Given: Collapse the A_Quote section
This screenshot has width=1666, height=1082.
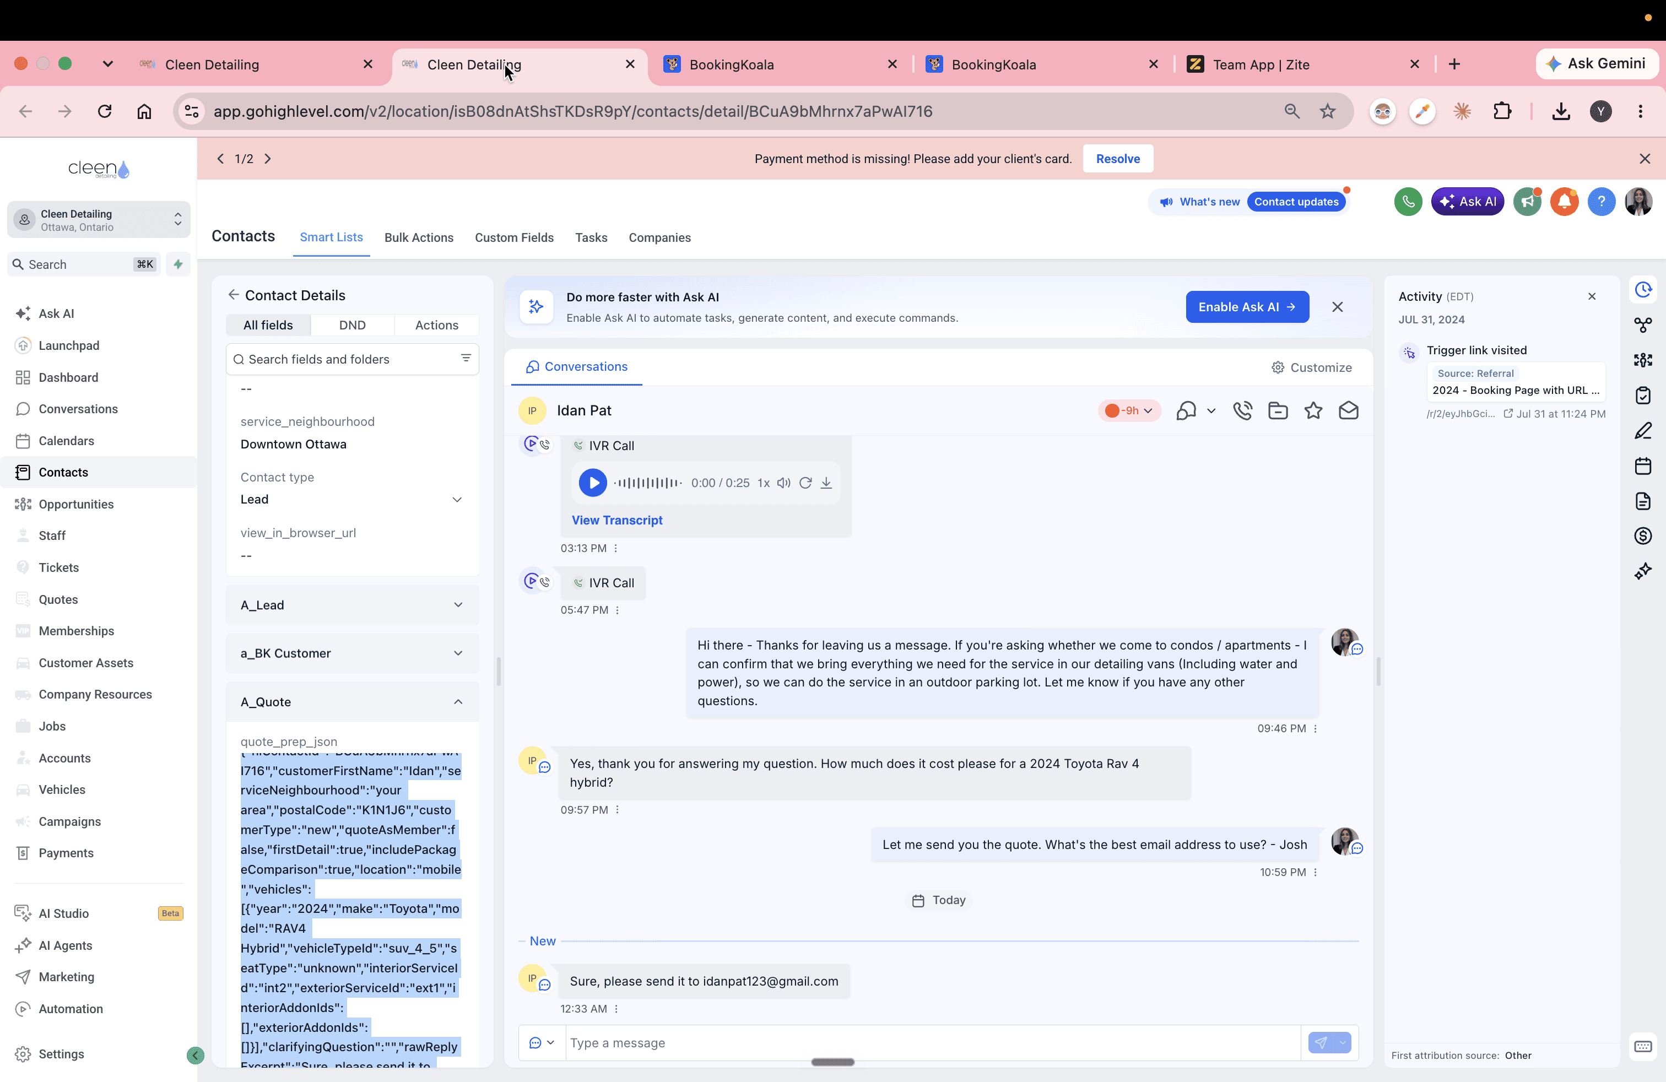Looking at the screenshot, I should pyautogui.click(x=352, y=702).
